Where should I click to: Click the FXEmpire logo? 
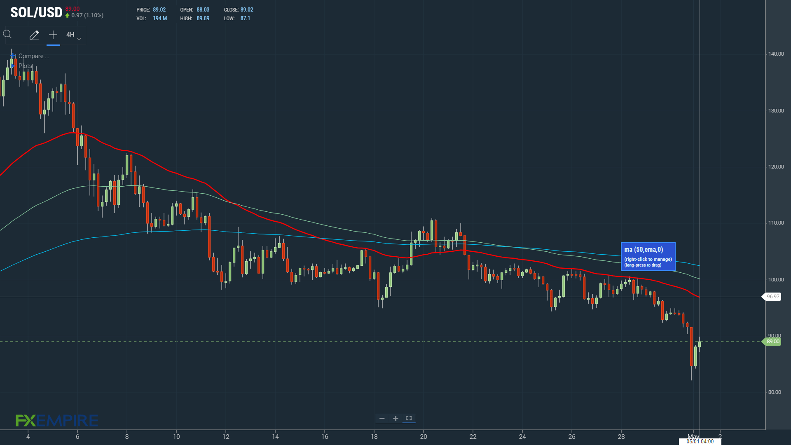[x=57, y=421]
